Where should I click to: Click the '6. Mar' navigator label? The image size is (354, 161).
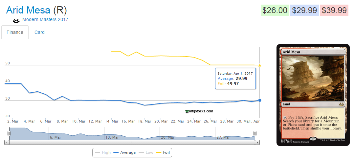(55, 137)
